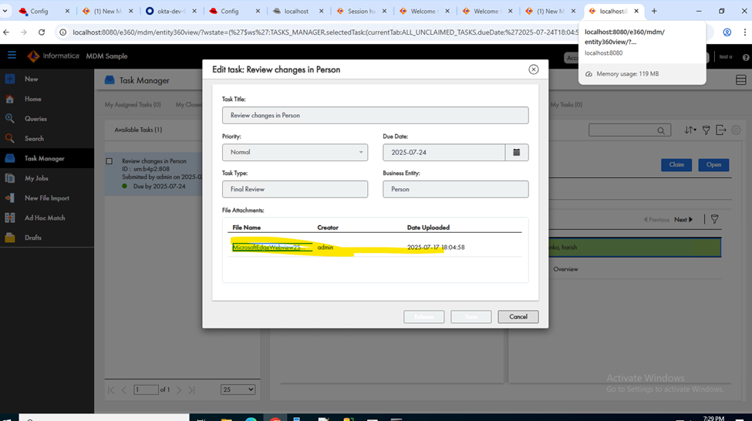Viewport: 752px width, 421px height.
Task: Click the browser forward arrow
Action: (23, 32)
